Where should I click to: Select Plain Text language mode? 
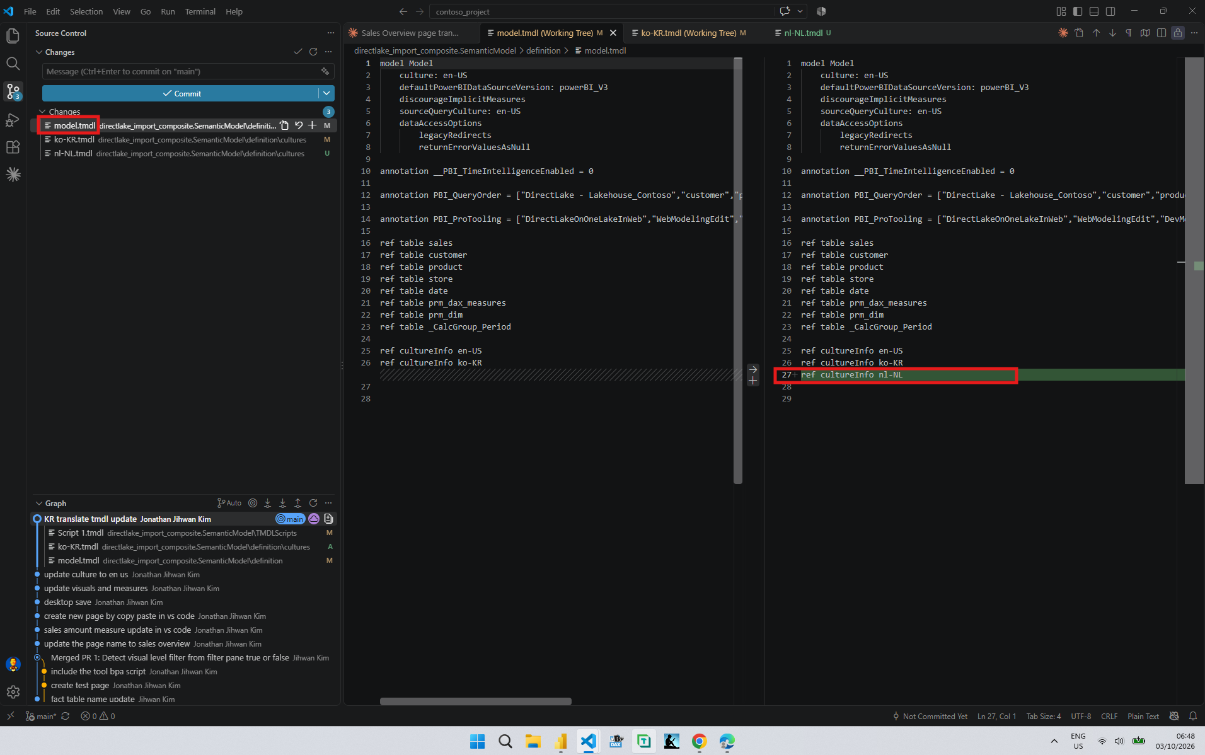tap(1143, 716)
